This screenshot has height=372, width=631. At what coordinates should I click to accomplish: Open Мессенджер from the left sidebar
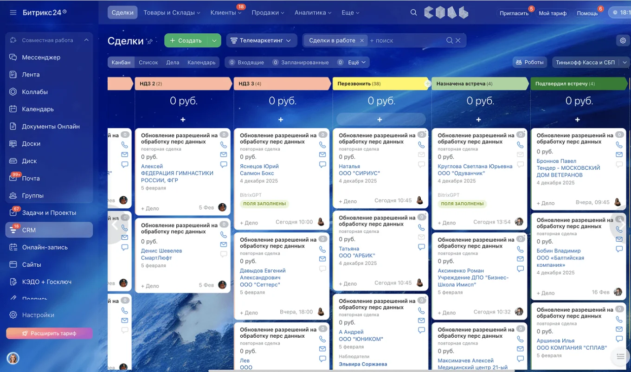click(41, 58)
